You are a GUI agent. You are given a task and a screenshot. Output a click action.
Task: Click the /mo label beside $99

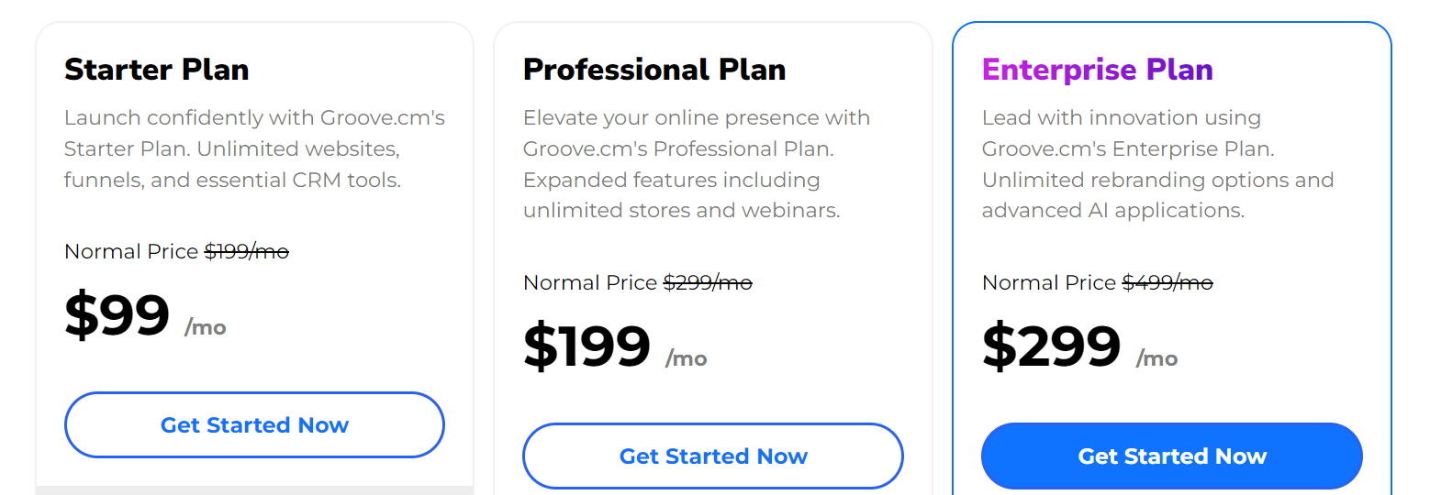(206, 327)
